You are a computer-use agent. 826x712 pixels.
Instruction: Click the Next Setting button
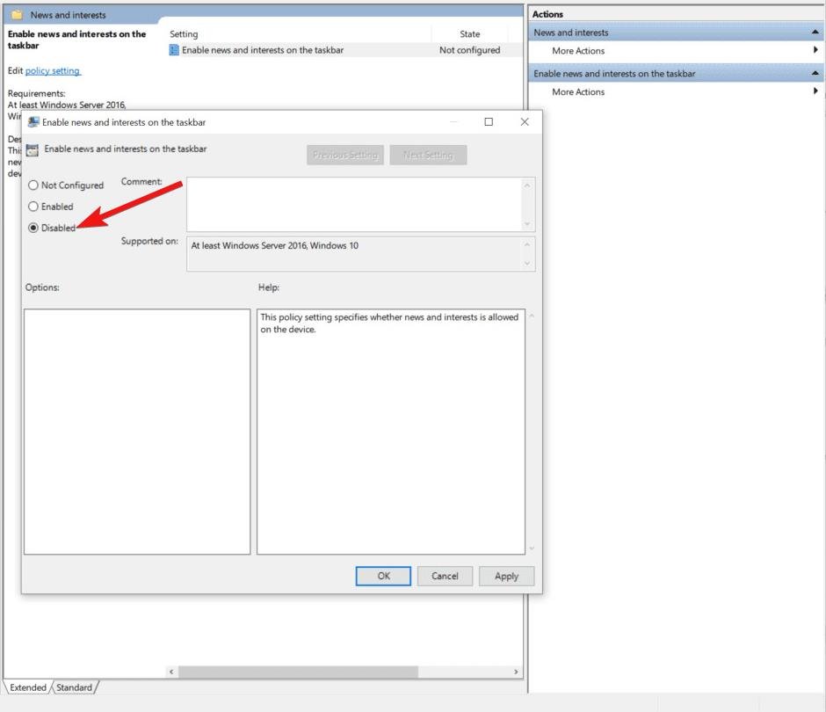coord(428,155)
